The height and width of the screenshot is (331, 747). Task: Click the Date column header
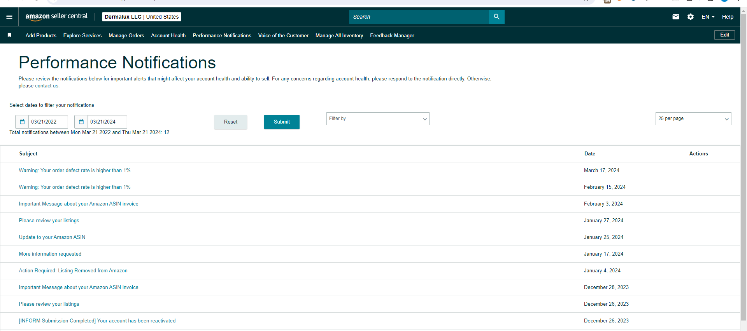click(x=590, y=154)
